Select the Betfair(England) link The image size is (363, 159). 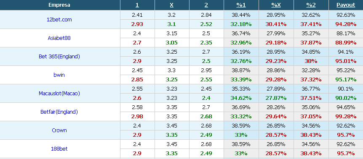(x=59, y=112)
